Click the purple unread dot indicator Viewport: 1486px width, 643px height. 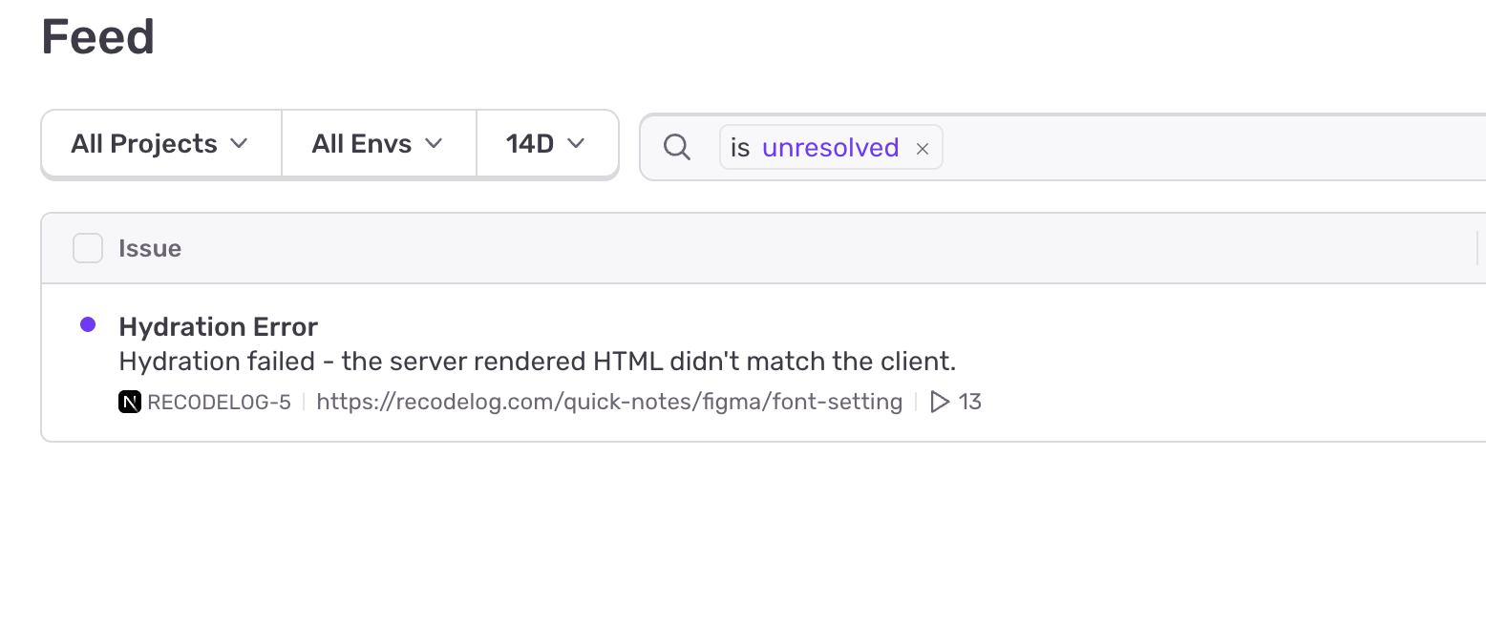tap(88, 325)
